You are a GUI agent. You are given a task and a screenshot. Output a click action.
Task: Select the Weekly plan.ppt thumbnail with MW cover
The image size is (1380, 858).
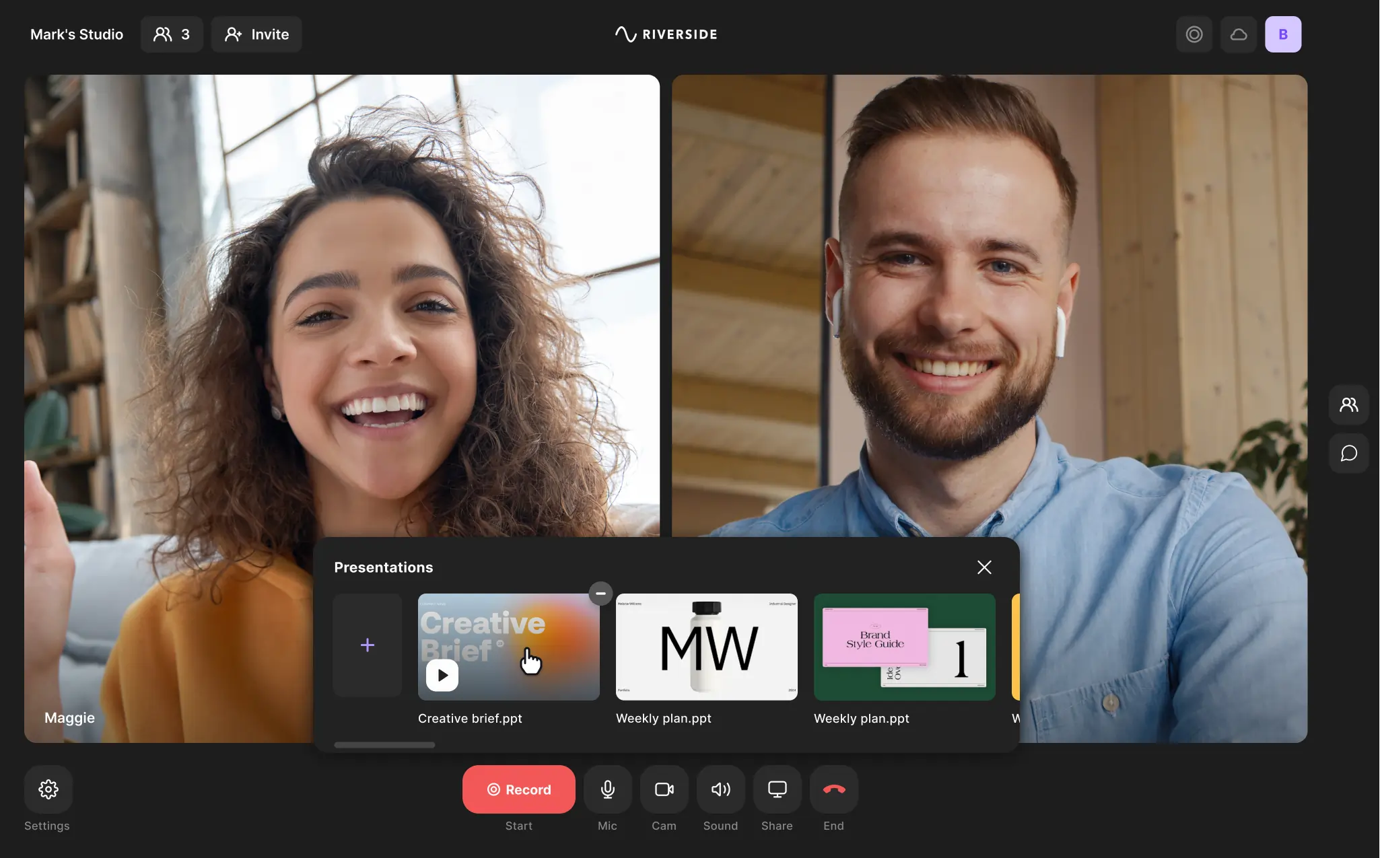tap(705, 647)
